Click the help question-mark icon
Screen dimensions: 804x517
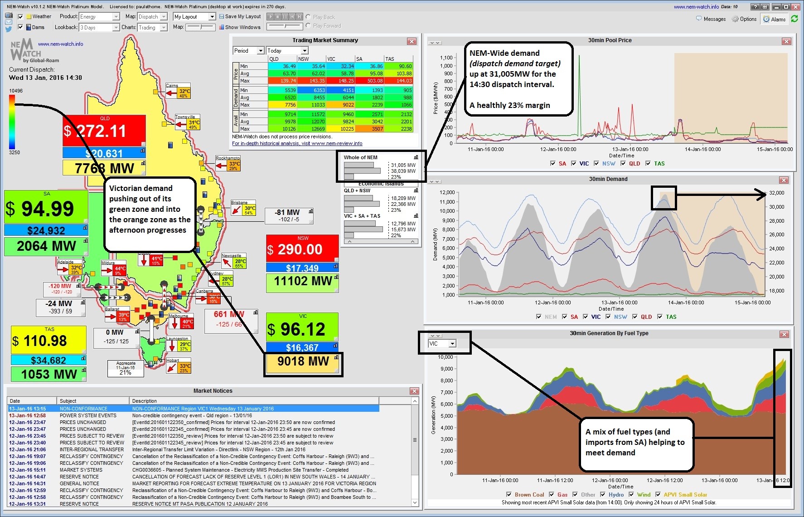(756, 7)
